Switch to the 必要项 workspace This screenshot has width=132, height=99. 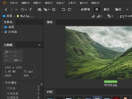(85, 9)
